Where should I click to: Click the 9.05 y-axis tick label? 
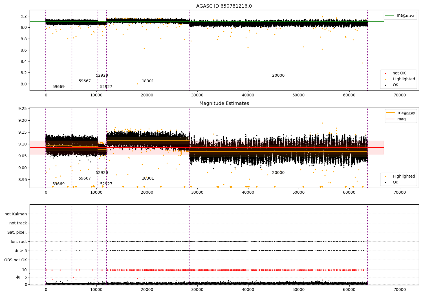(23, 156)
